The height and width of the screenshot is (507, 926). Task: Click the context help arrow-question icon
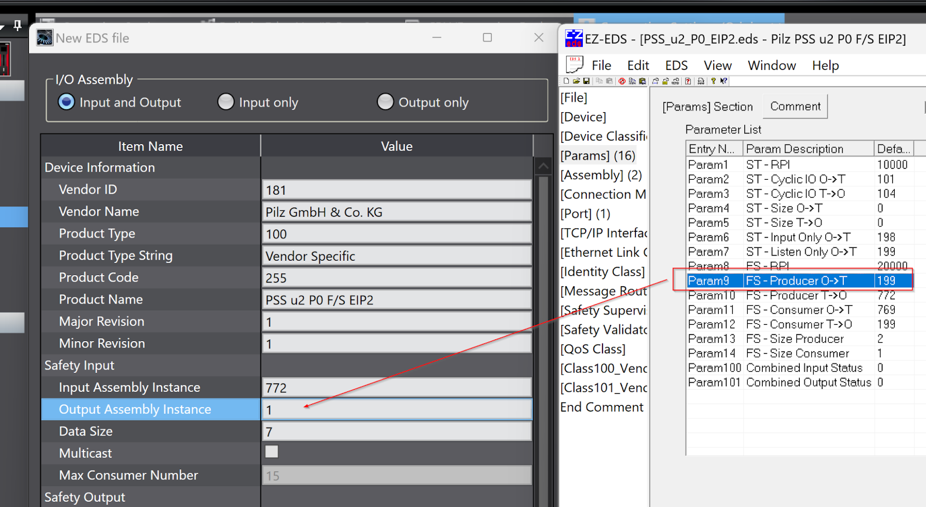(723, 81)
